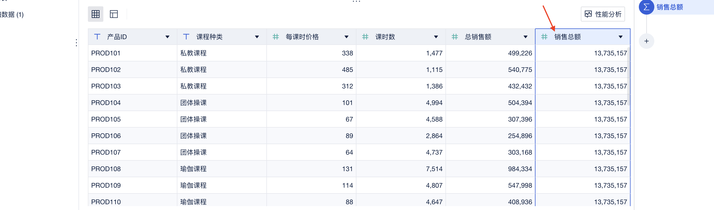The image size is (714, 210).
Task: Click total sales value 984,334
Action: (520, 169)
